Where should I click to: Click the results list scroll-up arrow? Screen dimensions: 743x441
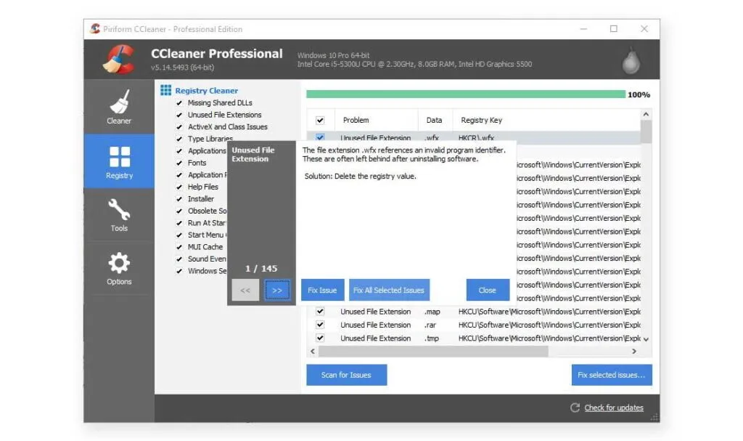tap(646, 114)
